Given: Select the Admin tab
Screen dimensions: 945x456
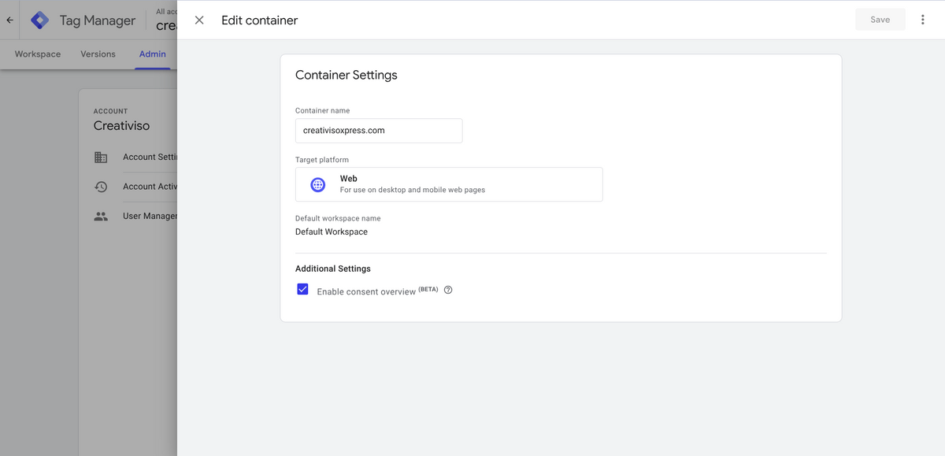Looking at the screenshot, I should tap(152, 54).
